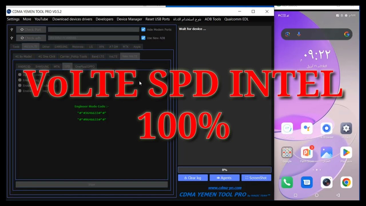Select the fourth SPD radio option
Screen dimensions: 366x206
pos(20,91)
